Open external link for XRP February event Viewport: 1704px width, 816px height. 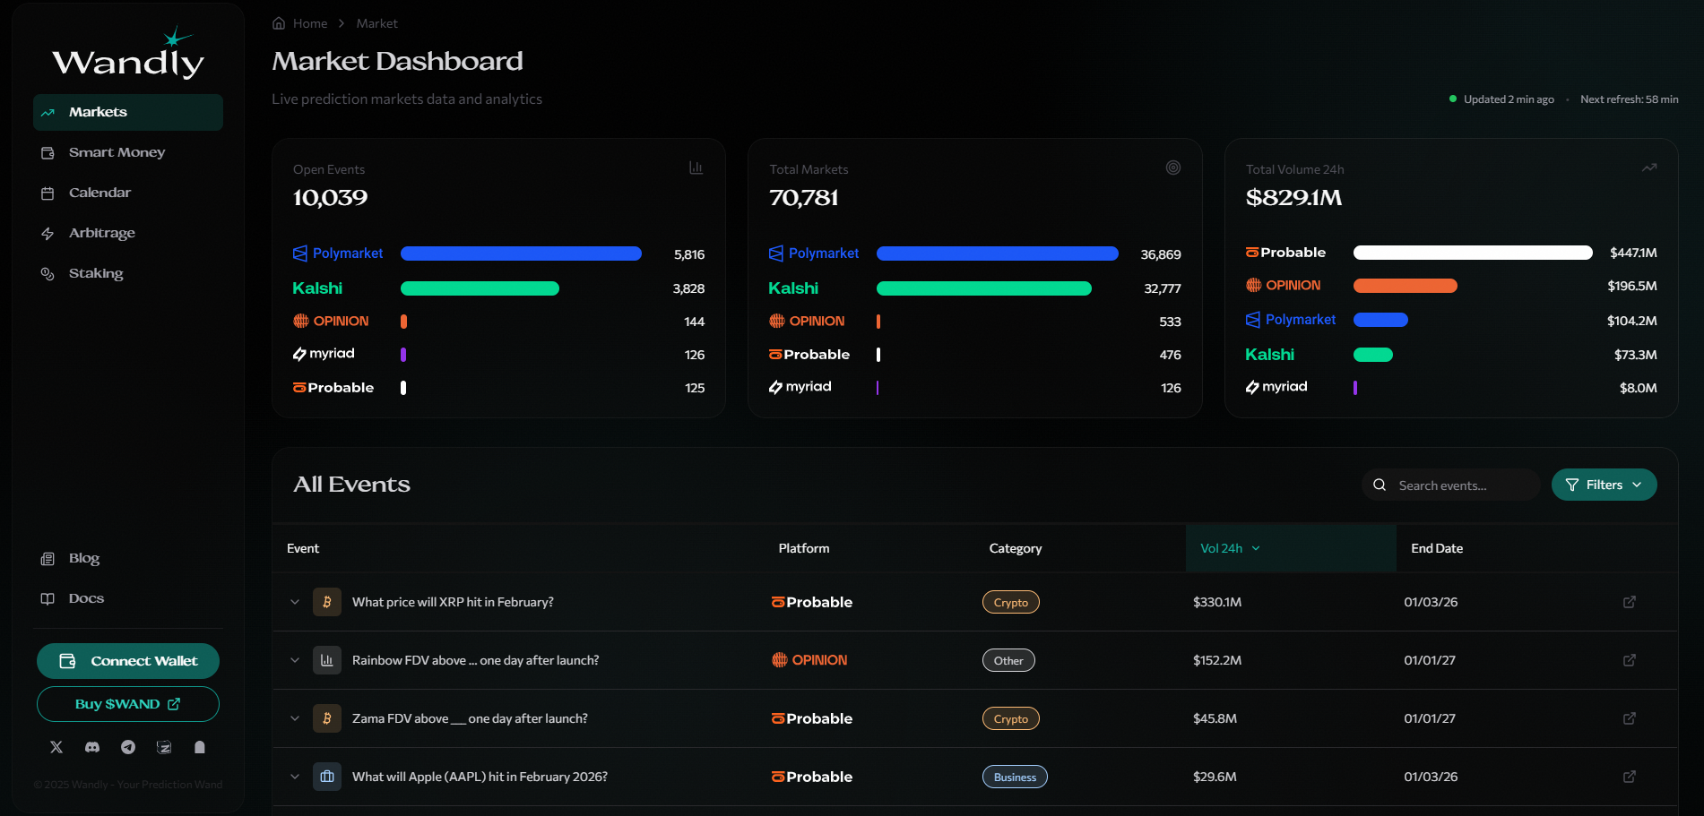coord(1629,602)
